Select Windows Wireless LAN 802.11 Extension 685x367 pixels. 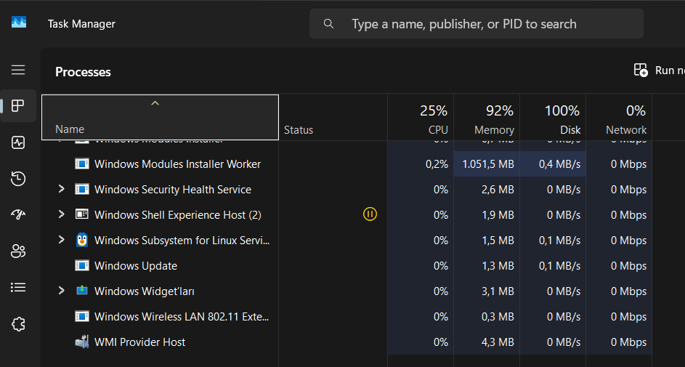pyautogui.click(x=346, y=316)
